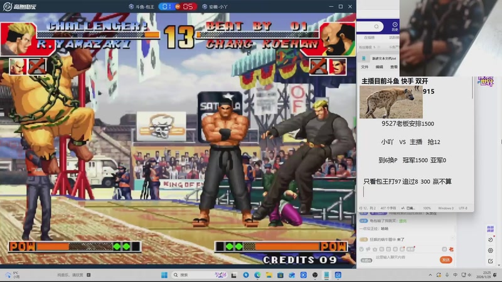Click '主播目前斗鱼 快手 双开' text line
Screen dimensions: 502x282
coord(395,81)
